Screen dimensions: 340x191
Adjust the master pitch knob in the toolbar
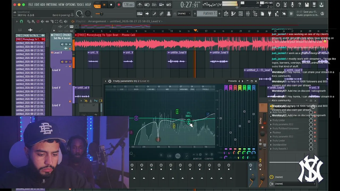[88, 14]
